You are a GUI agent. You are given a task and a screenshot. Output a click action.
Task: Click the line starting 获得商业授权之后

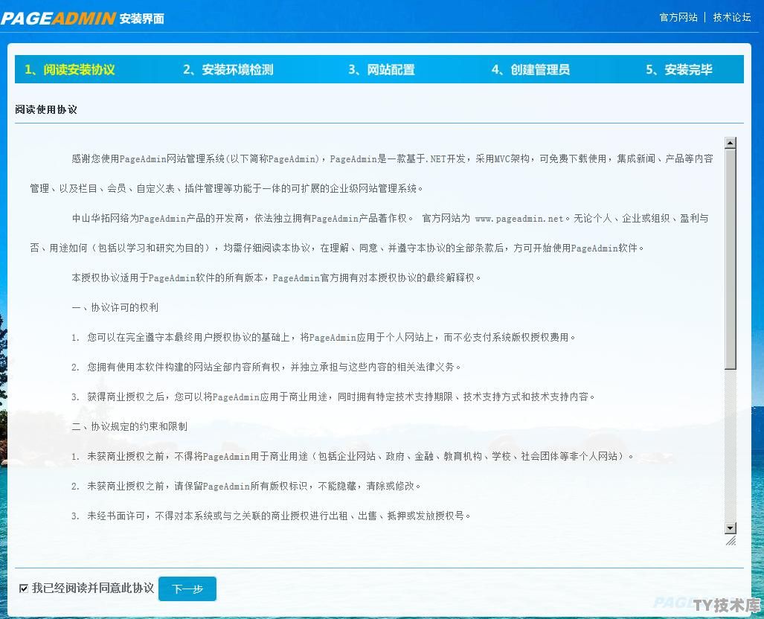[333, 397]
